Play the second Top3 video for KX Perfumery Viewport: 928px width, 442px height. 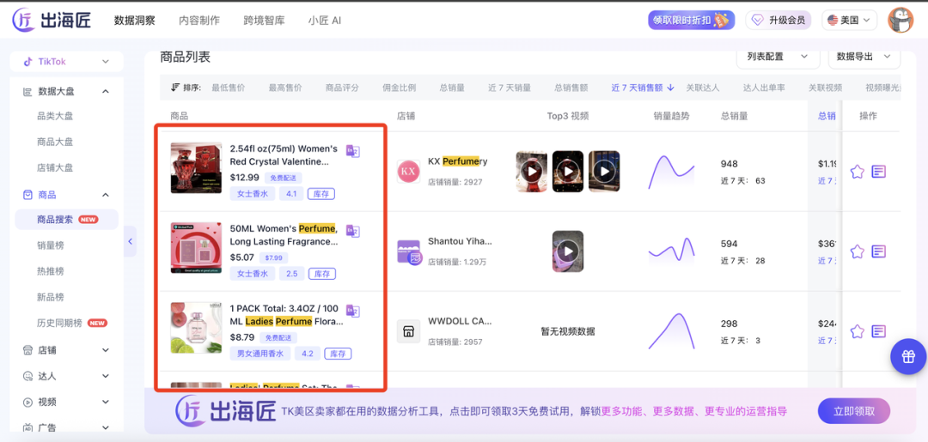click(568, 172)
